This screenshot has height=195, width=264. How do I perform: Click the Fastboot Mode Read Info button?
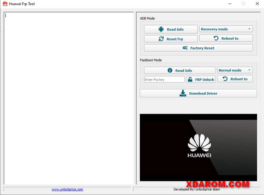[180, 70]
